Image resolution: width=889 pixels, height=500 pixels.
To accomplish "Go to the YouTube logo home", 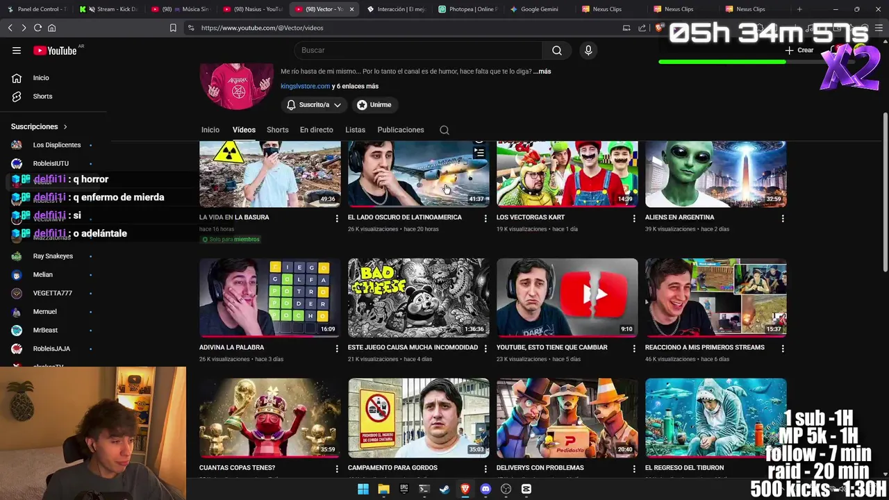I will click(55, 50).
